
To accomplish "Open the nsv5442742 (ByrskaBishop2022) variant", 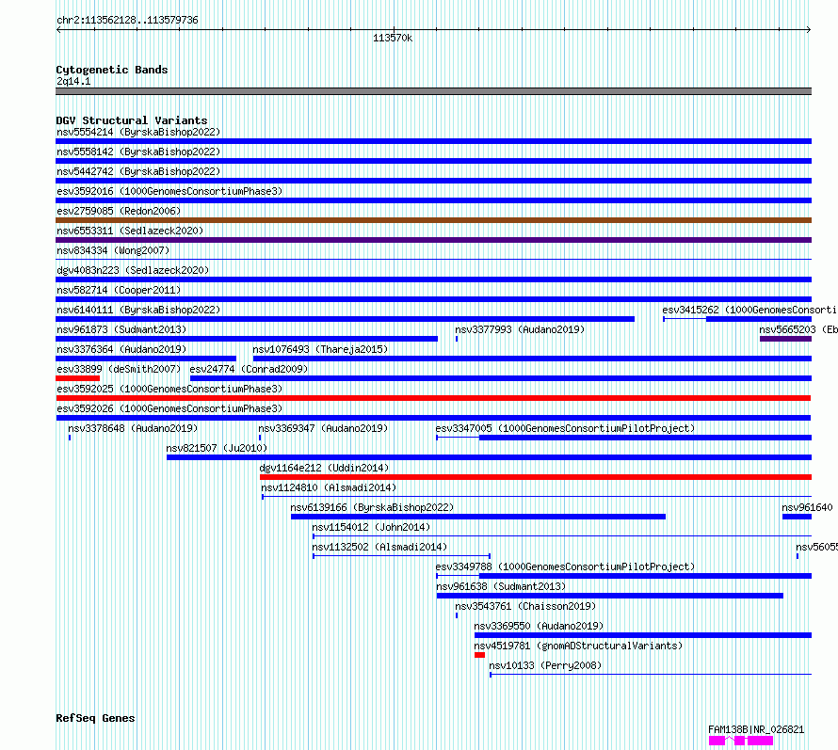I will coord(138,171).
